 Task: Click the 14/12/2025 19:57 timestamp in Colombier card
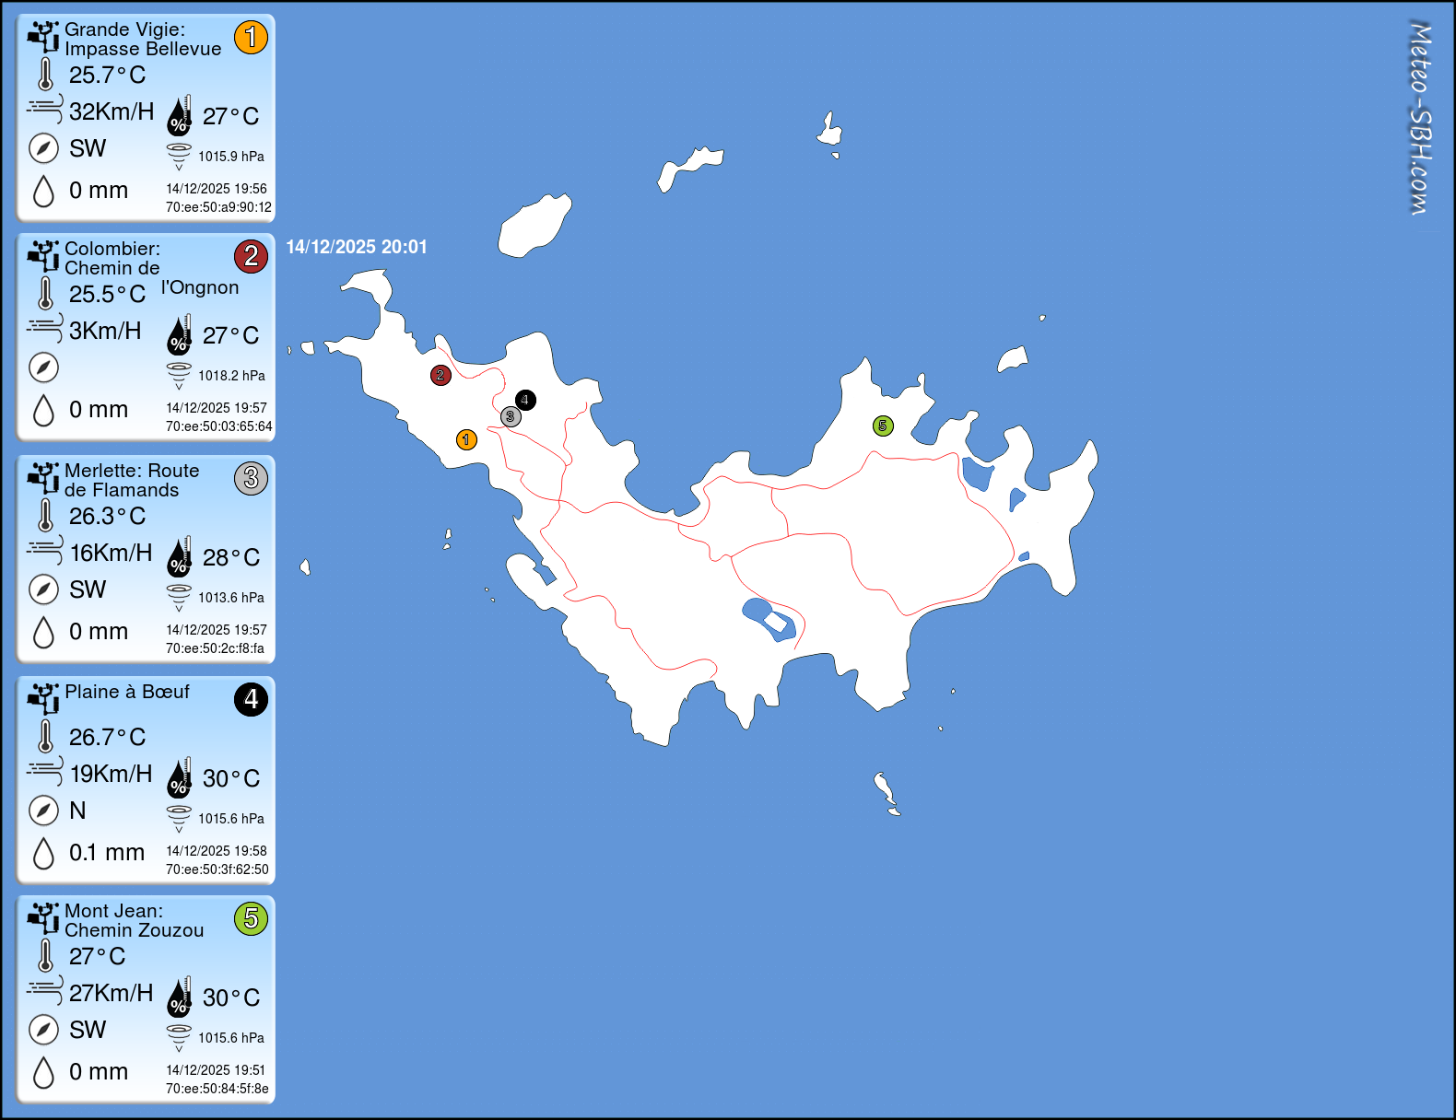[x=217, y=408]
